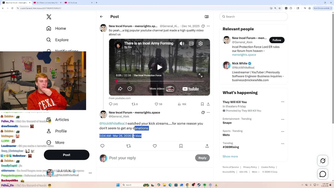Open Steam from taskbar
Screen dimensions: 334x188
[x=199, y=185]
